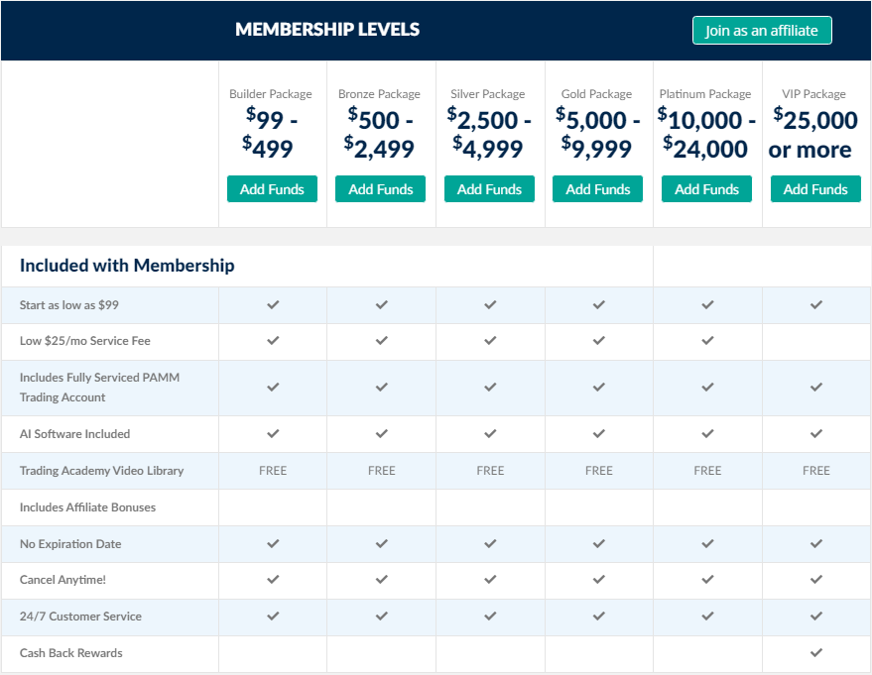Click Silver checkmark for AI Software Included
Image resolution: width=872 pixels, height=675 pixels.
coord(490,433)
